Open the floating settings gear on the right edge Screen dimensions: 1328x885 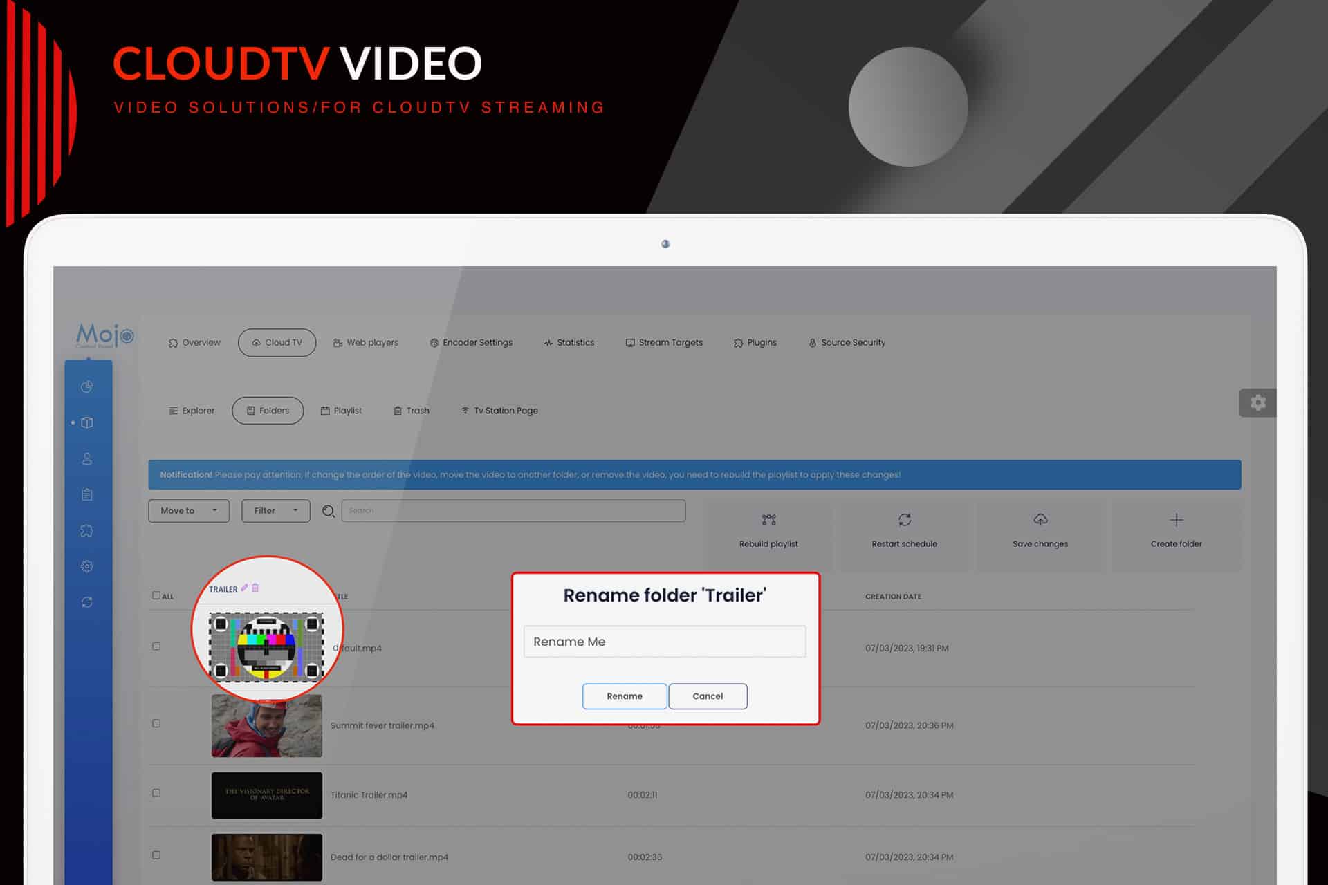tap(1257, 402)
